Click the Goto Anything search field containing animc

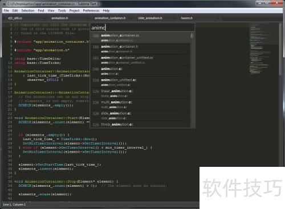coord(142,28)
